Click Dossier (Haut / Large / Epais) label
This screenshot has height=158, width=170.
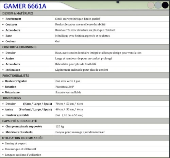tap(29, 104)
